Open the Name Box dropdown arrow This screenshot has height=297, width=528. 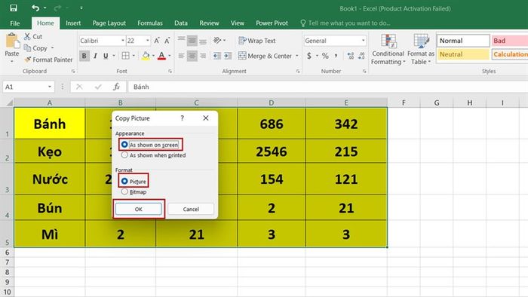[x=50, y=87]
